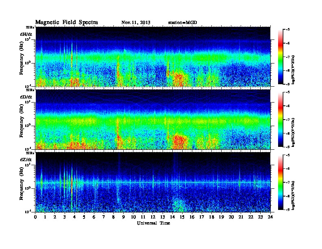Click the "dZ/dt" panel label

(x=26, y=159)
